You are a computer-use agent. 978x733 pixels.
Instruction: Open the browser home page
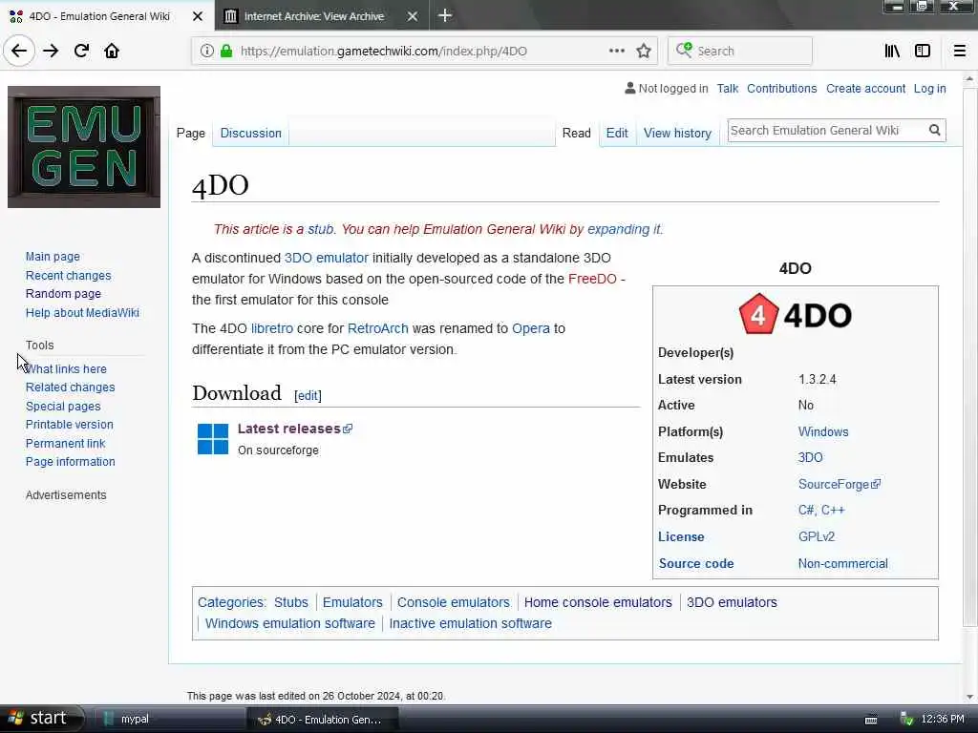(x=112, y=52)
